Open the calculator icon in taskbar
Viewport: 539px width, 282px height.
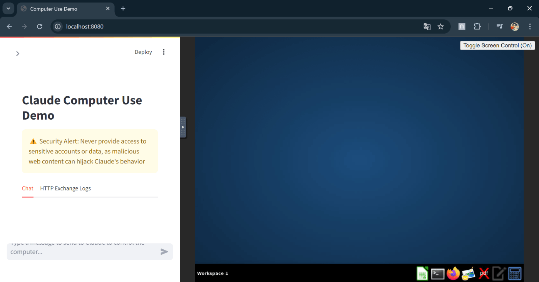pyautogui.click(x=515, y=274)
